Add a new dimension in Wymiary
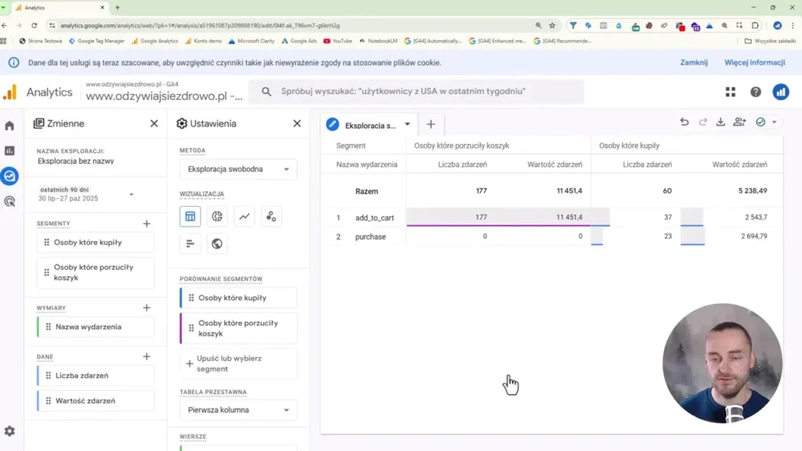Image resolution: width=802 pixels, height=451 pixels. (x=146, y=308)
